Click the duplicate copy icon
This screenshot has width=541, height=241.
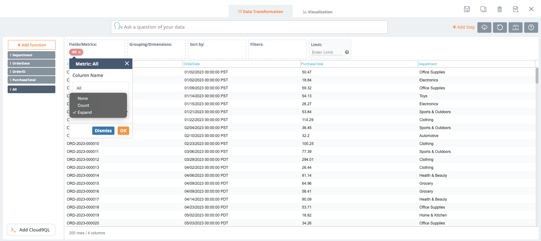tap(483, 9)
